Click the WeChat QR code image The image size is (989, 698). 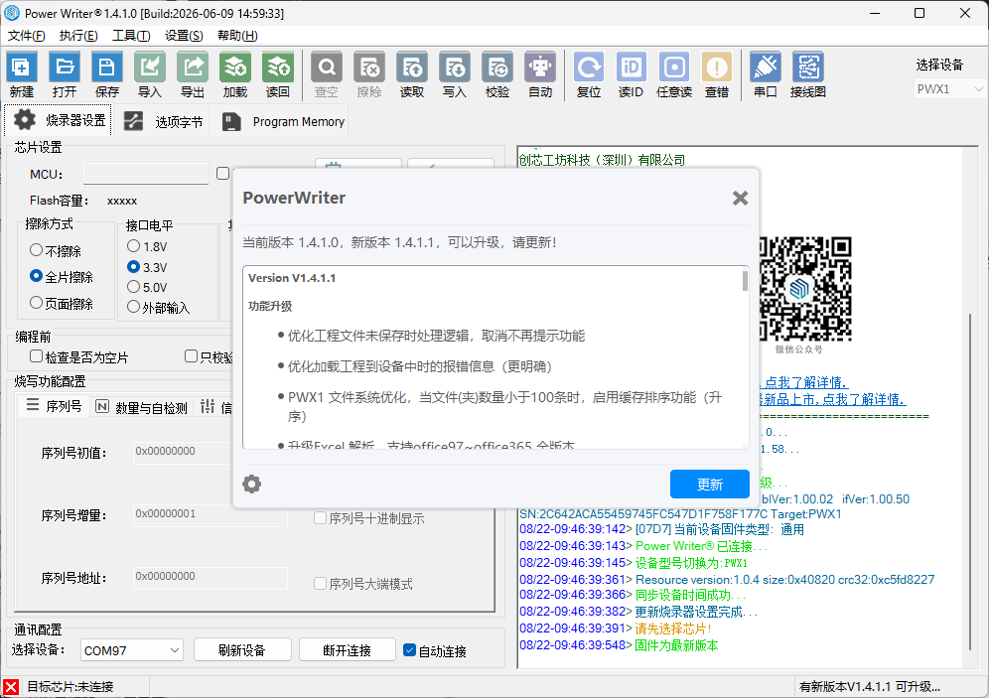tap(805, 289)
